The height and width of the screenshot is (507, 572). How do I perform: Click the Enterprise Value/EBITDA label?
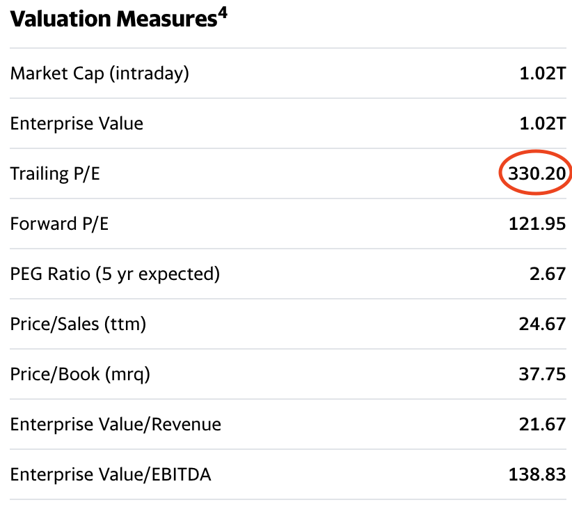coord(111,474)
